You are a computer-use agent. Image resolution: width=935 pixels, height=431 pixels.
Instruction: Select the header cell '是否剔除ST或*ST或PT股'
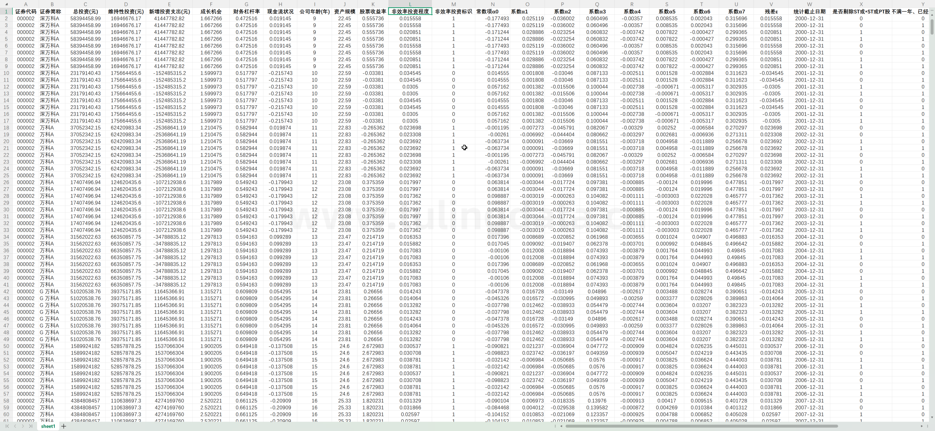861,11
